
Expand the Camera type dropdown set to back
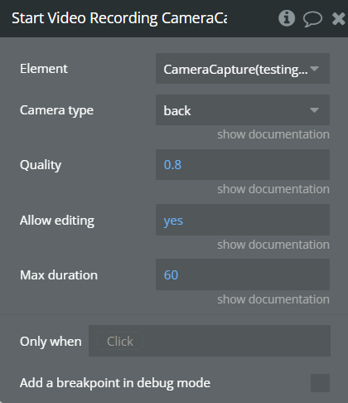[x=243, y=110]
